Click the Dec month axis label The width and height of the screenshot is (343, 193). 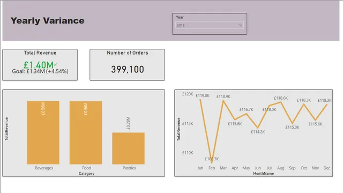[x=327, y=168]
